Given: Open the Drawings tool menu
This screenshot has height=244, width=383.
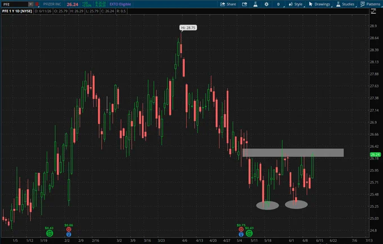Looking at the screenshot, I should [319, 4].
